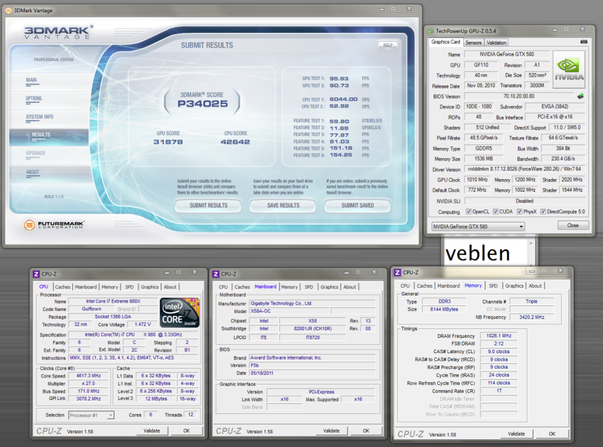Click the GPU Clock value 1010 MHz

[x=477, y=180]
